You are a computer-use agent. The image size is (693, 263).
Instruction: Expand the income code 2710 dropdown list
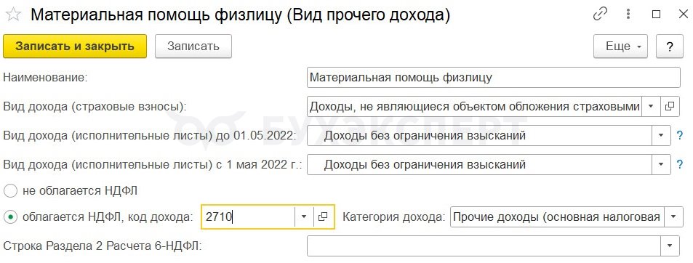click(304, 217)
